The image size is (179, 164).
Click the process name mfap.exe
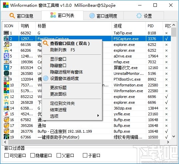tap(121, 62)
